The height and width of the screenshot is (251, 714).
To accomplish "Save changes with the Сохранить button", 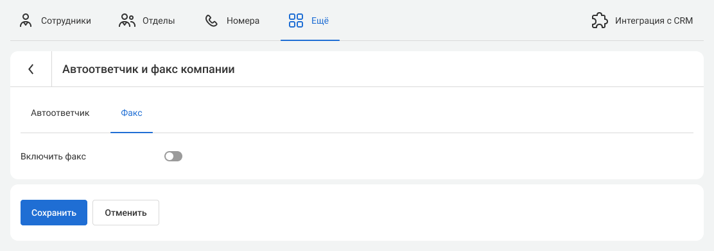I will point(54,213).
